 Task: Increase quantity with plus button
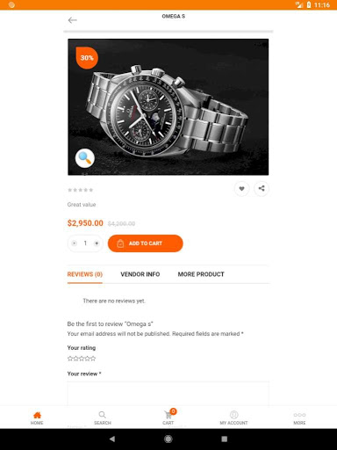pyautogui.click(x=97, y=243)
